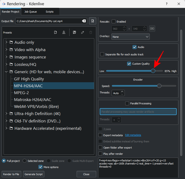Open the Edit metadata link
Image resolution: width=185 pixels, height=179 pixels.
(x=133, y=135)
